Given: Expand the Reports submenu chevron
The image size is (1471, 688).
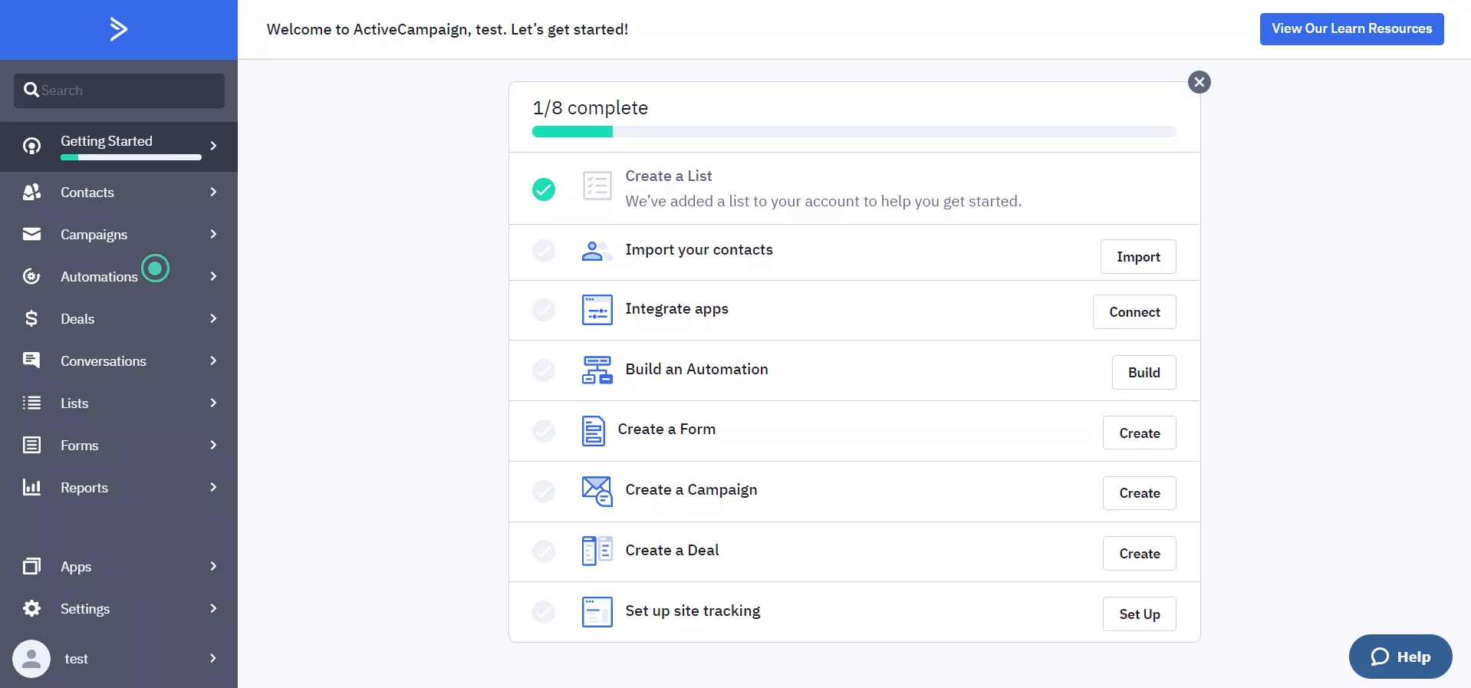Looking at the screenshot, I should point(213,487).
